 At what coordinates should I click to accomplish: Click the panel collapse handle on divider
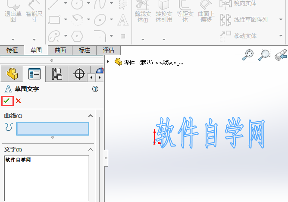[106, 158]
